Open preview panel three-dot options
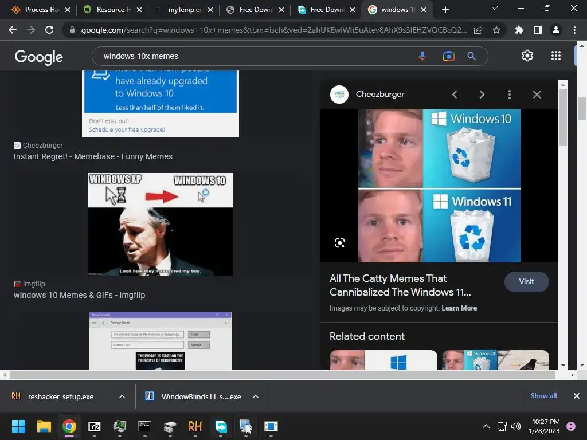The image size is (587, 440). 510,95
